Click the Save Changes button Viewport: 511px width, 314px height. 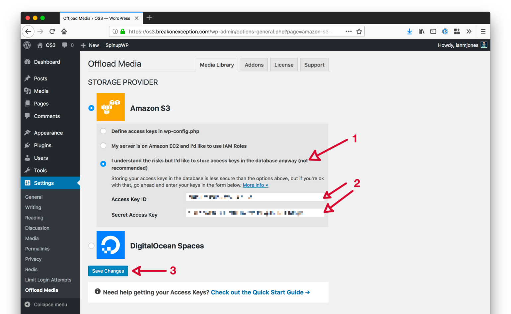[x=108, y=271]
